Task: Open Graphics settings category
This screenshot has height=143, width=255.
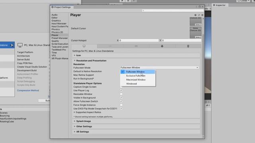Action: tap(56, 21)
